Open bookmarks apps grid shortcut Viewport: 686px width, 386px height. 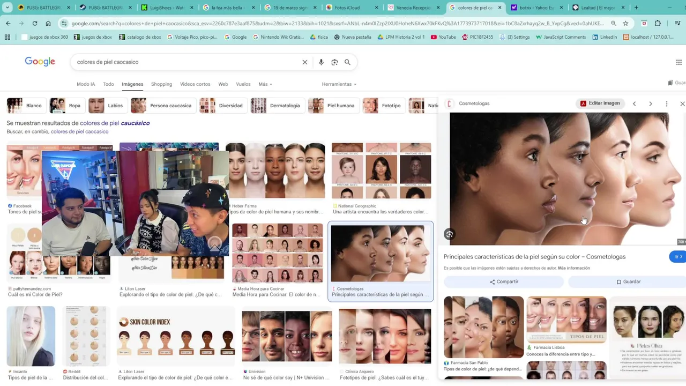[x=8, y=37]
